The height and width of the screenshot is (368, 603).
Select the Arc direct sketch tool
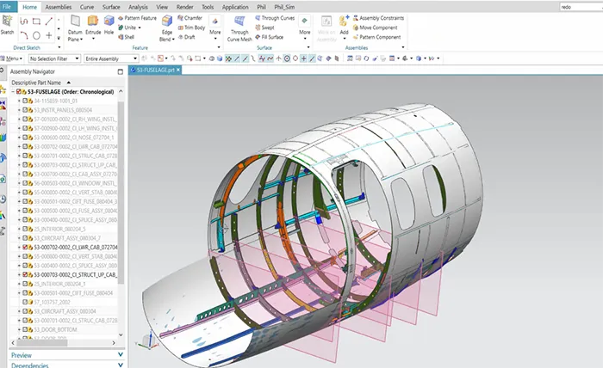point(24,36)
